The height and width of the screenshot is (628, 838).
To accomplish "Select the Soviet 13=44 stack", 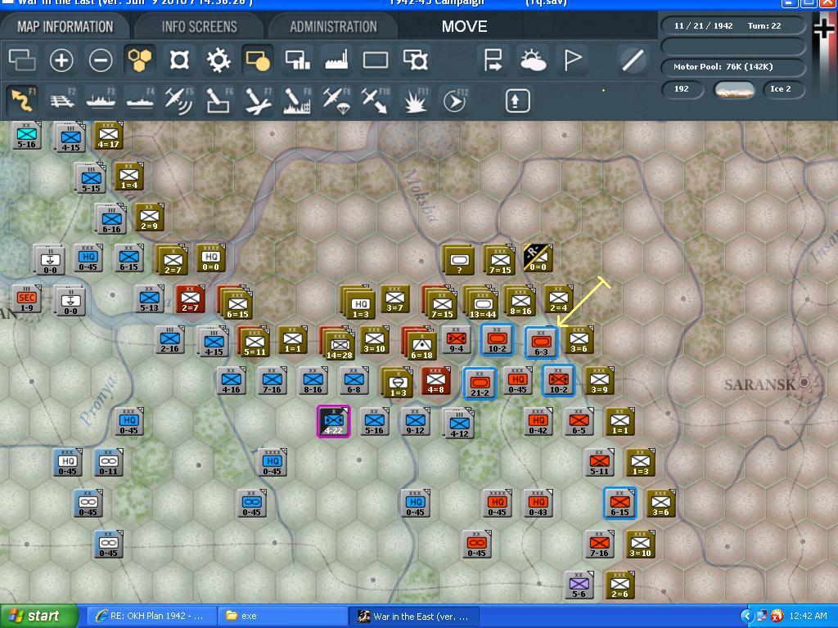I will 481,303.
